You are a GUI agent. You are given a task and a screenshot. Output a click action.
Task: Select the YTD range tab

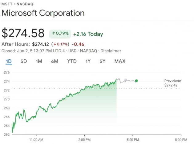click(72, 61)
